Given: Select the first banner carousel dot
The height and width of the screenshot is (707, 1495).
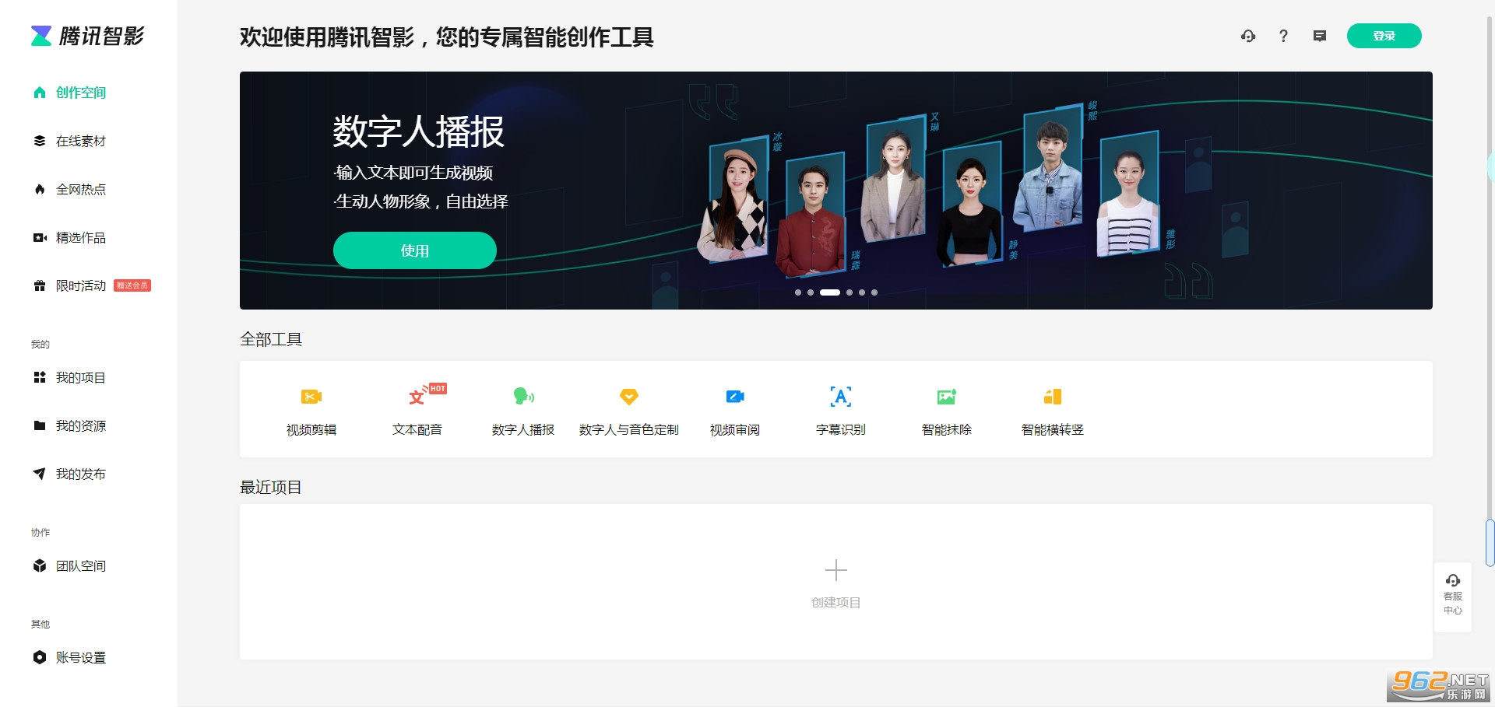Looking at the screenshot, I should 798,292.
